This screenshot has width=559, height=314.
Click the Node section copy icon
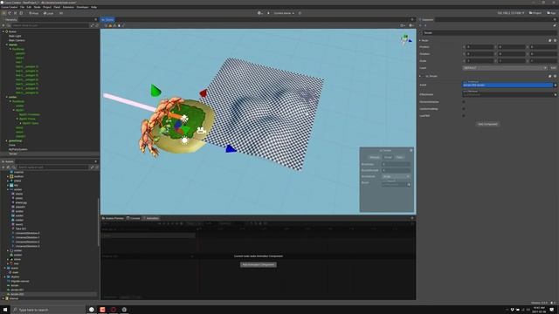point(549,41)
